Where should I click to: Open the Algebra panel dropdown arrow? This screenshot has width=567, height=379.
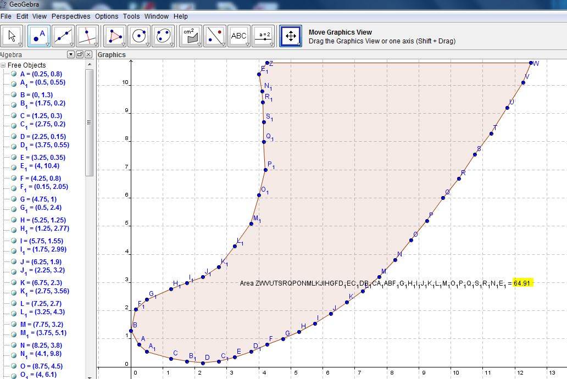tap(71, 54)
